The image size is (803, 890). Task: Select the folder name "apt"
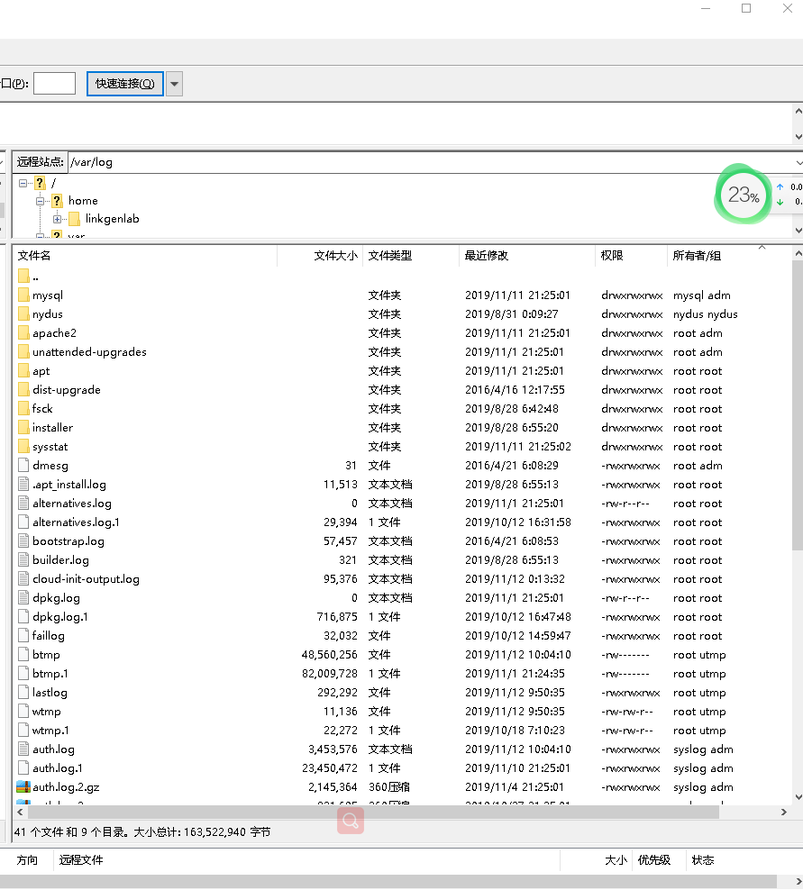(41, 371)
